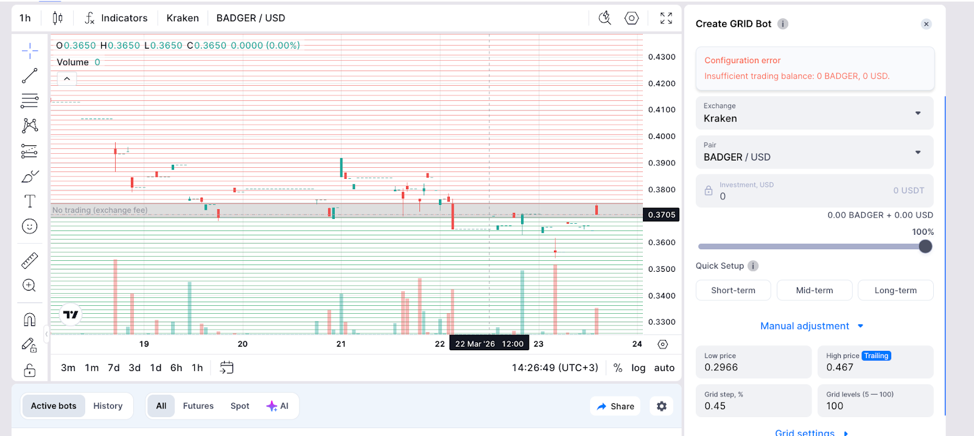This screenshot has height=436, width=974.
Task: Open the price axis settings gear
Action: coord(663,344)
